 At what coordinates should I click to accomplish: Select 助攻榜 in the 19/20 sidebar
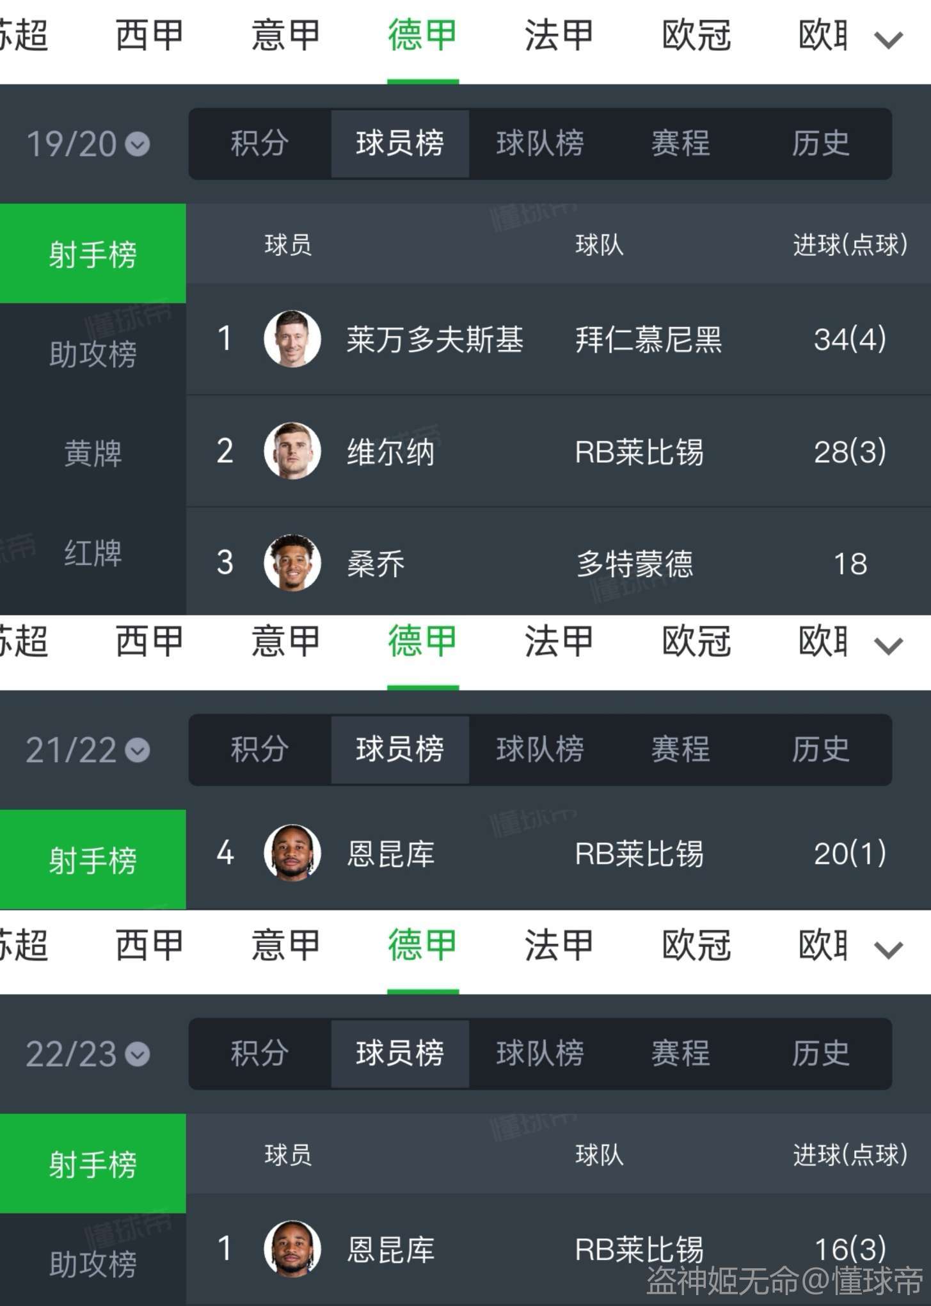93,354
